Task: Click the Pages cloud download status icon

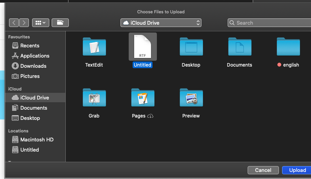Action: 150,116
